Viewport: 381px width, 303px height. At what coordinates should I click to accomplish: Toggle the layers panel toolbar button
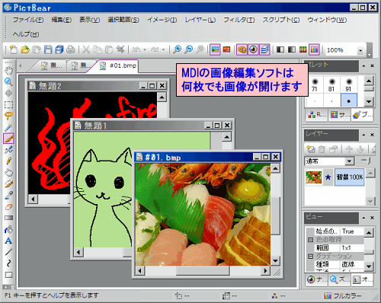[264, 49]
